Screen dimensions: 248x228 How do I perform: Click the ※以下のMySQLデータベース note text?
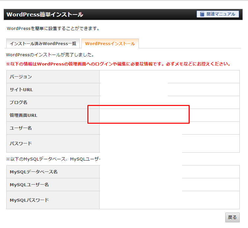click(53, 159)
